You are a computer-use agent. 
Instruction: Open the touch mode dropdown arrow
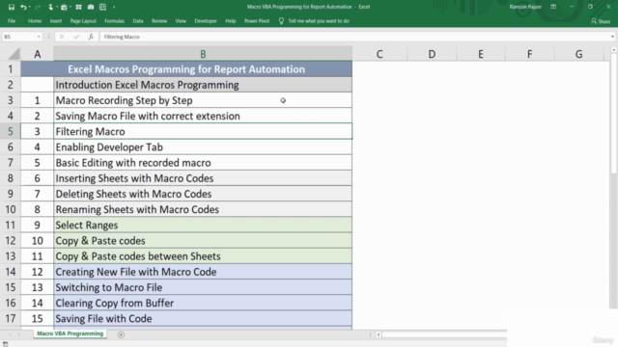tap(57, 7)
